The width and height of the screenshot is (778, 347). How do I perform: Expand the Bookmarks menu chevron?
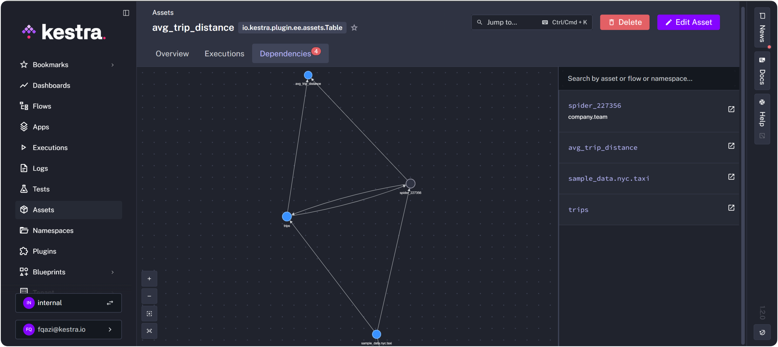112,65
